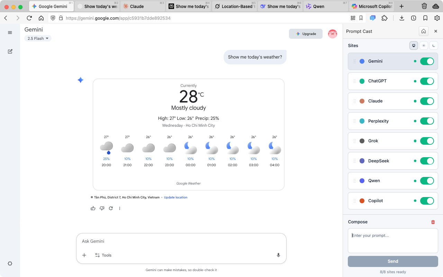The width and height of the screenshot is (443, 277).
Task: Turn off the Claude site toggle
Action: click(x=427, y=101)
